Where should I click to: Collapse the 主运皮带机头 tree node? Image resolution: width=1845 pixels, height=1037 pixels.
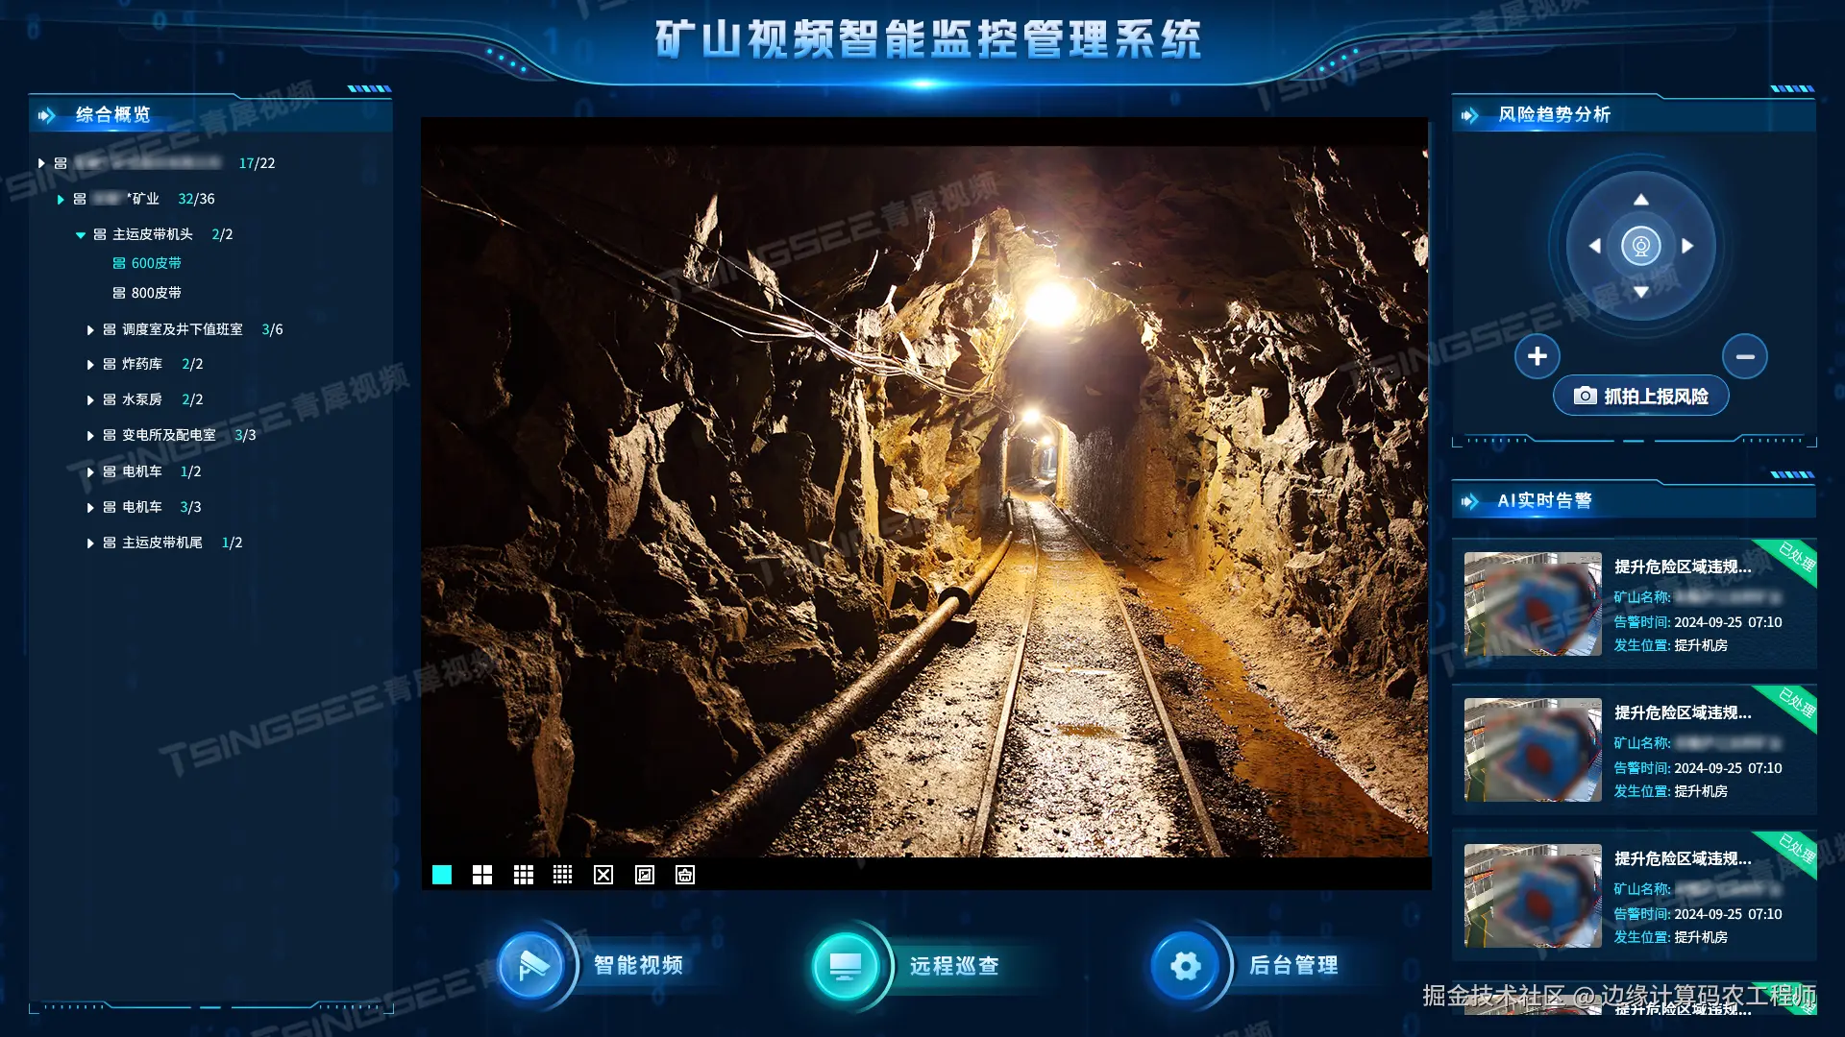(81, 234)
